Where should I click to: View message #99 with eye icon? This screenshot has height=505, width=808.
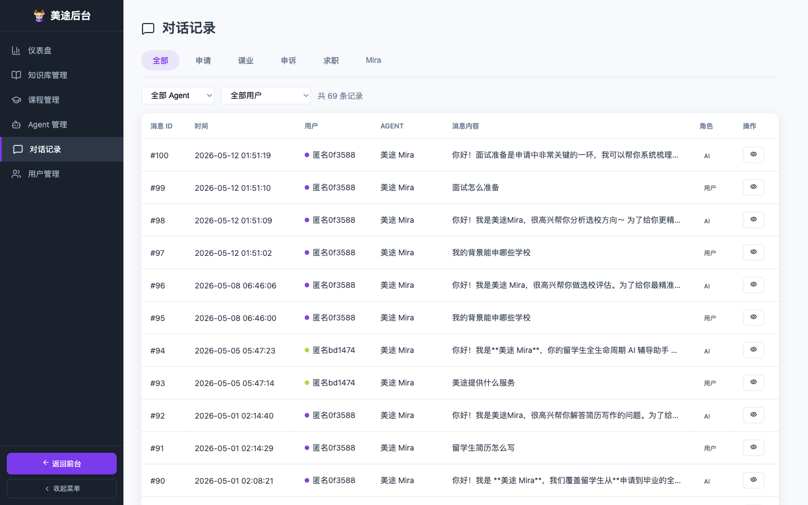coord(754,187)
